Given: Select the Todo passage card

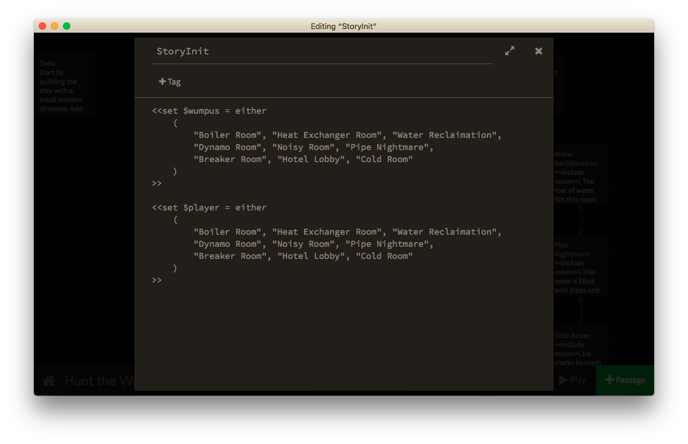Looking at the screenshot, I should (x=64, y=83).
